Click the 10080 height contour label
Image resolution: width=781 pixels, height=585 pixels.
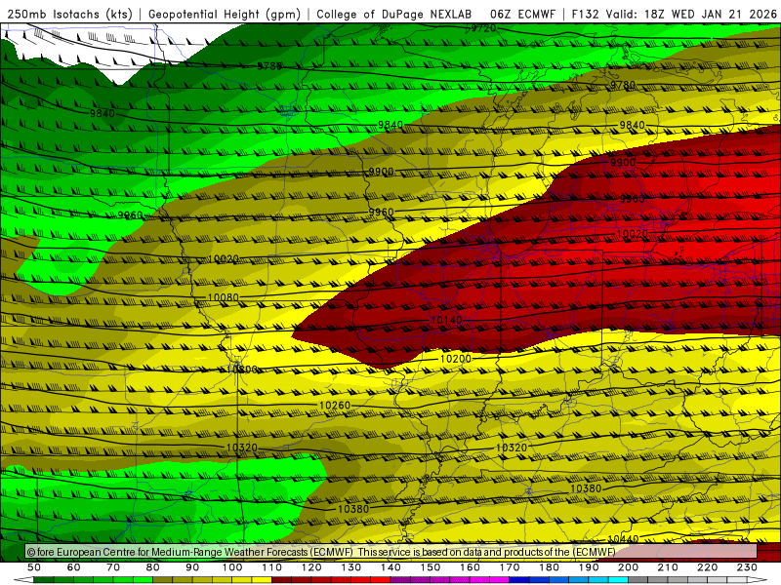coord(223,297)
